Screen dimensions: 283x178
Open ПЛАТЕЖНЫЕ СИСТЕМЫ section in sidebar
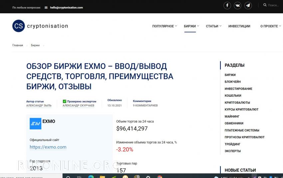tap(242, 130)
